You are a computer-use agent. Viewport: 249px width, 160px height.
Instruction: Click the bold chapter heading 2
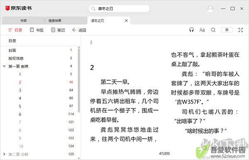tap(92, 68)
